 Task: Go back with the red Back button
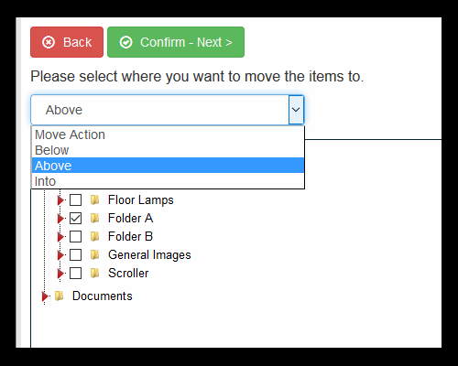point(67,42)
